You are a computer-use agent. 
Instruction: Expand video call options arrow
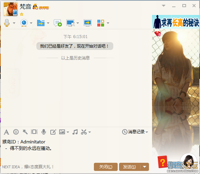[x=31, y=23]
